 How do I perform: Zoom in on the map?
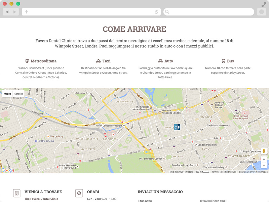(264, 159)
